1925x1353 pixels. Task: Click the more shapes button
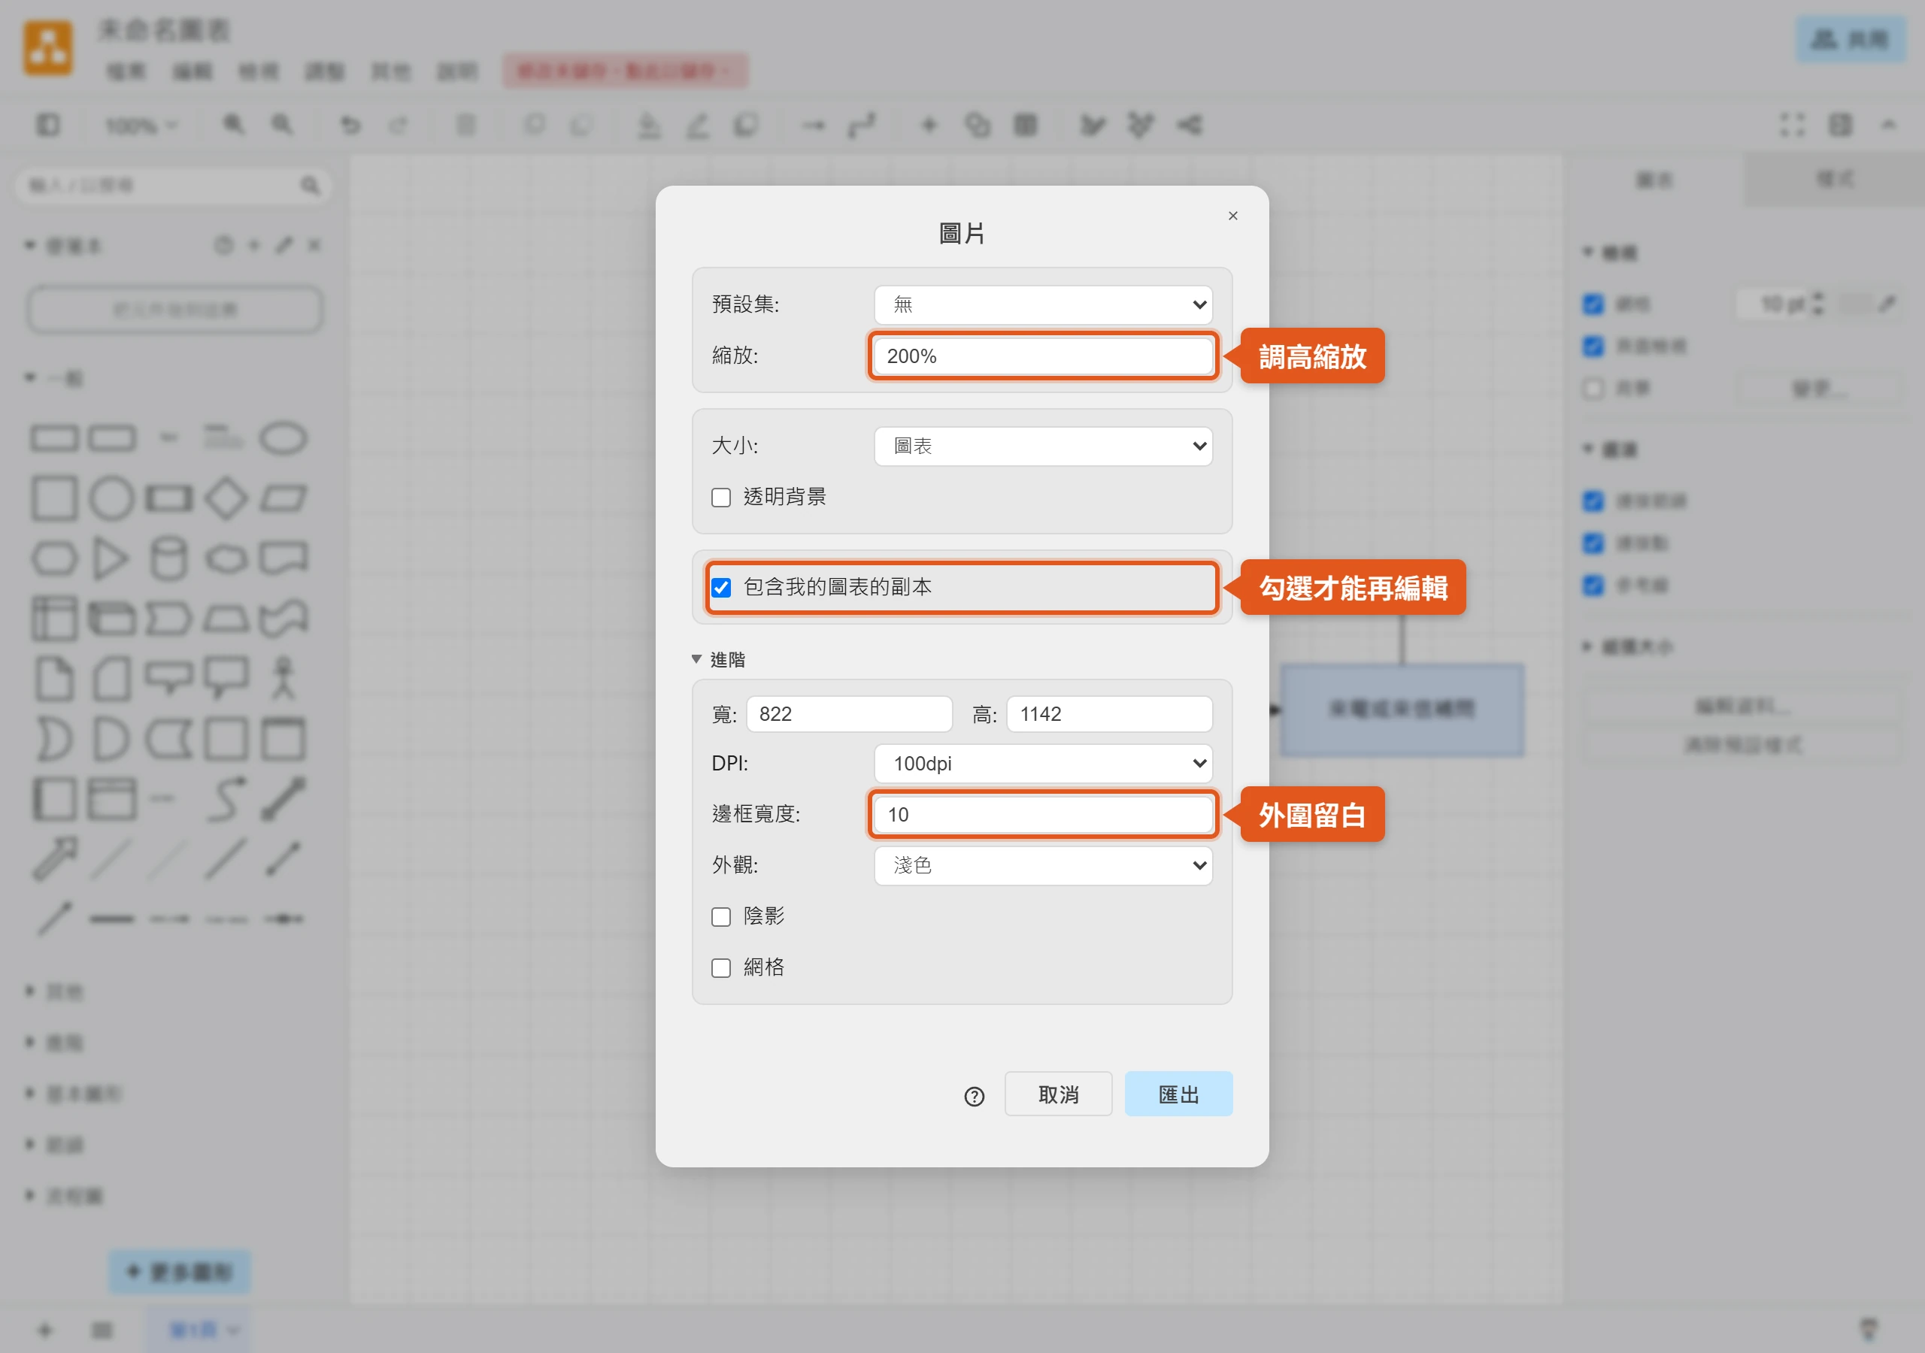(180, 1273)
